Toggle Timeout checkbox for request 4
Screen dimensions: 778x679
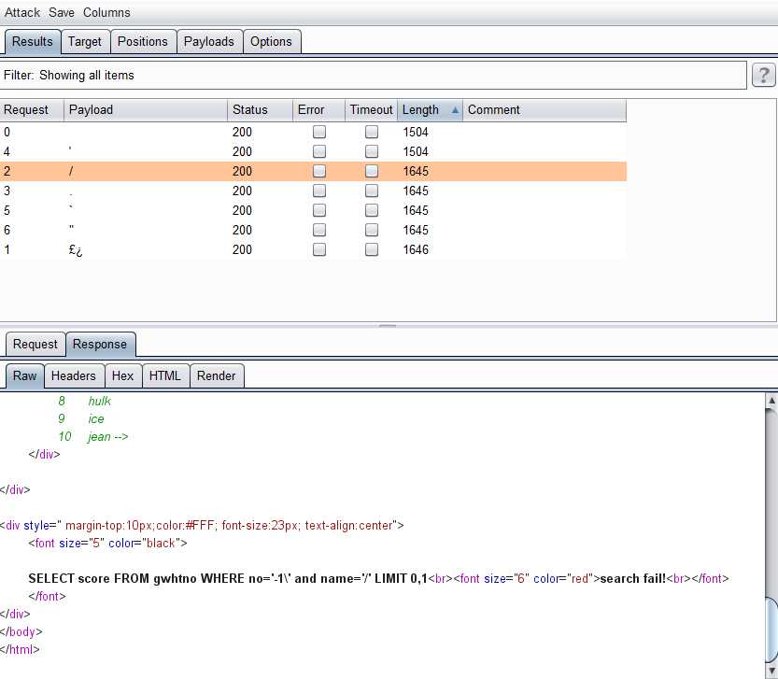(x=371, y=151)
